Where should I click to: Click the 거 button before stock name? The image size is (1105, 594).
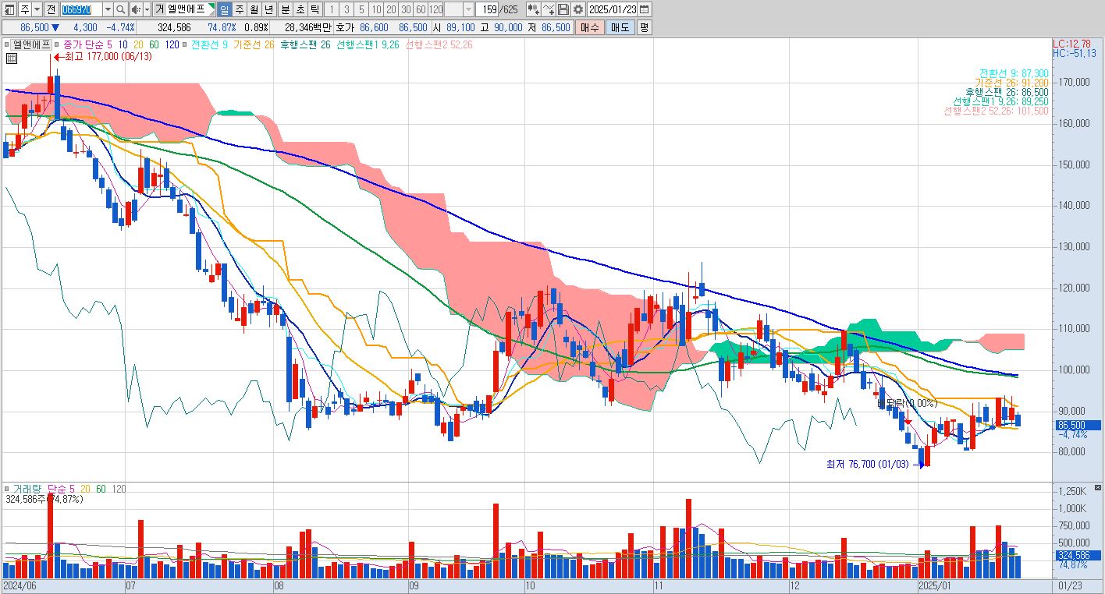click(159, 9)
